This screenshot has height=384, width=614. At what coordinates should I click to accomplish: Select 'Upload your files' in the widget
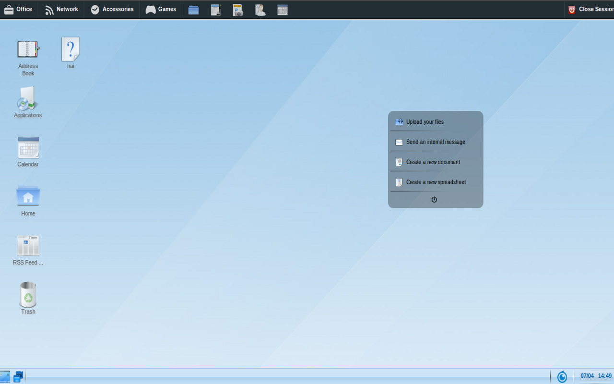click(425, 122)
